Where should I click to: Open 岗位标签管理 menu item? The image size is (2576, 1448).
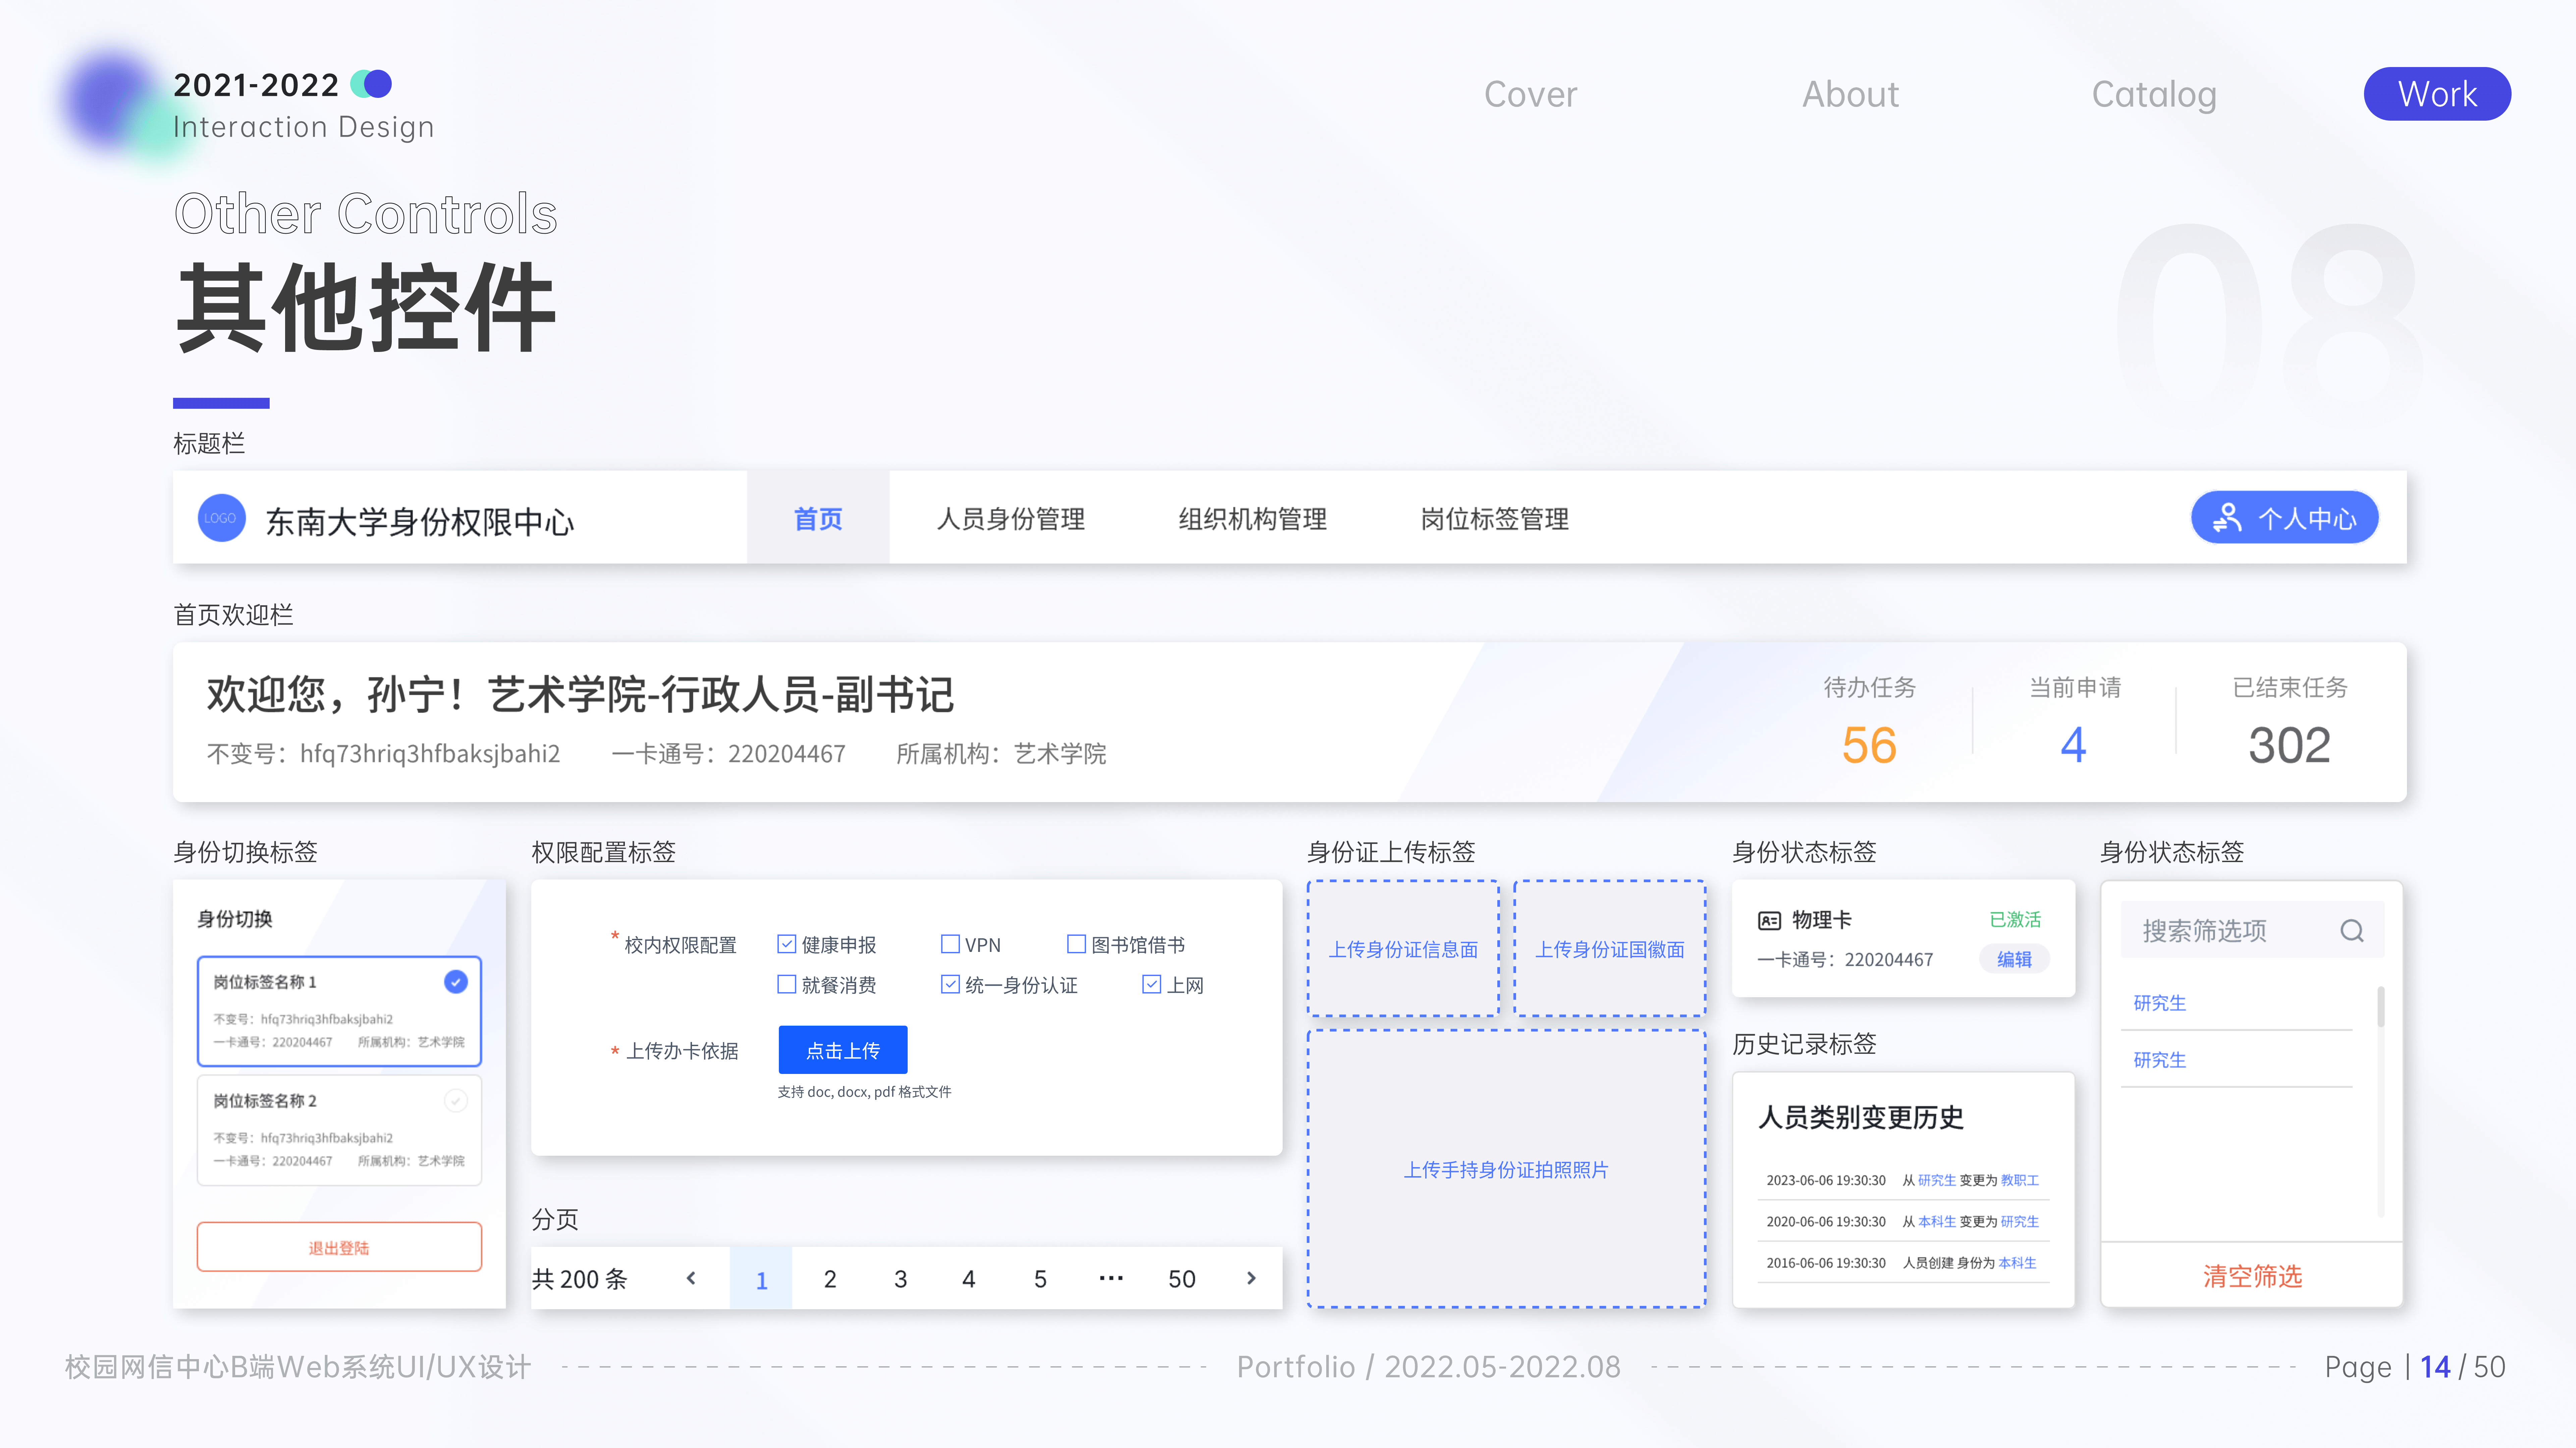point(1495,519)
